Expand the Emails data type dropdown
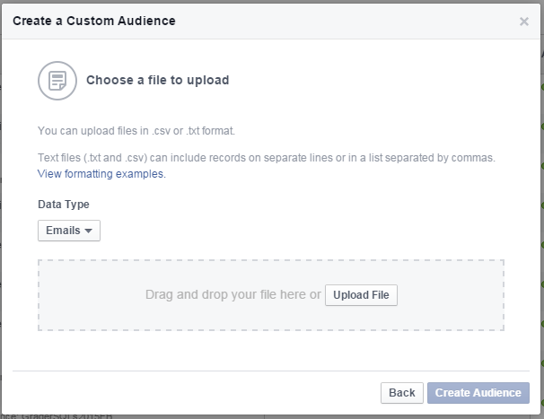 [x=69, y=231]
